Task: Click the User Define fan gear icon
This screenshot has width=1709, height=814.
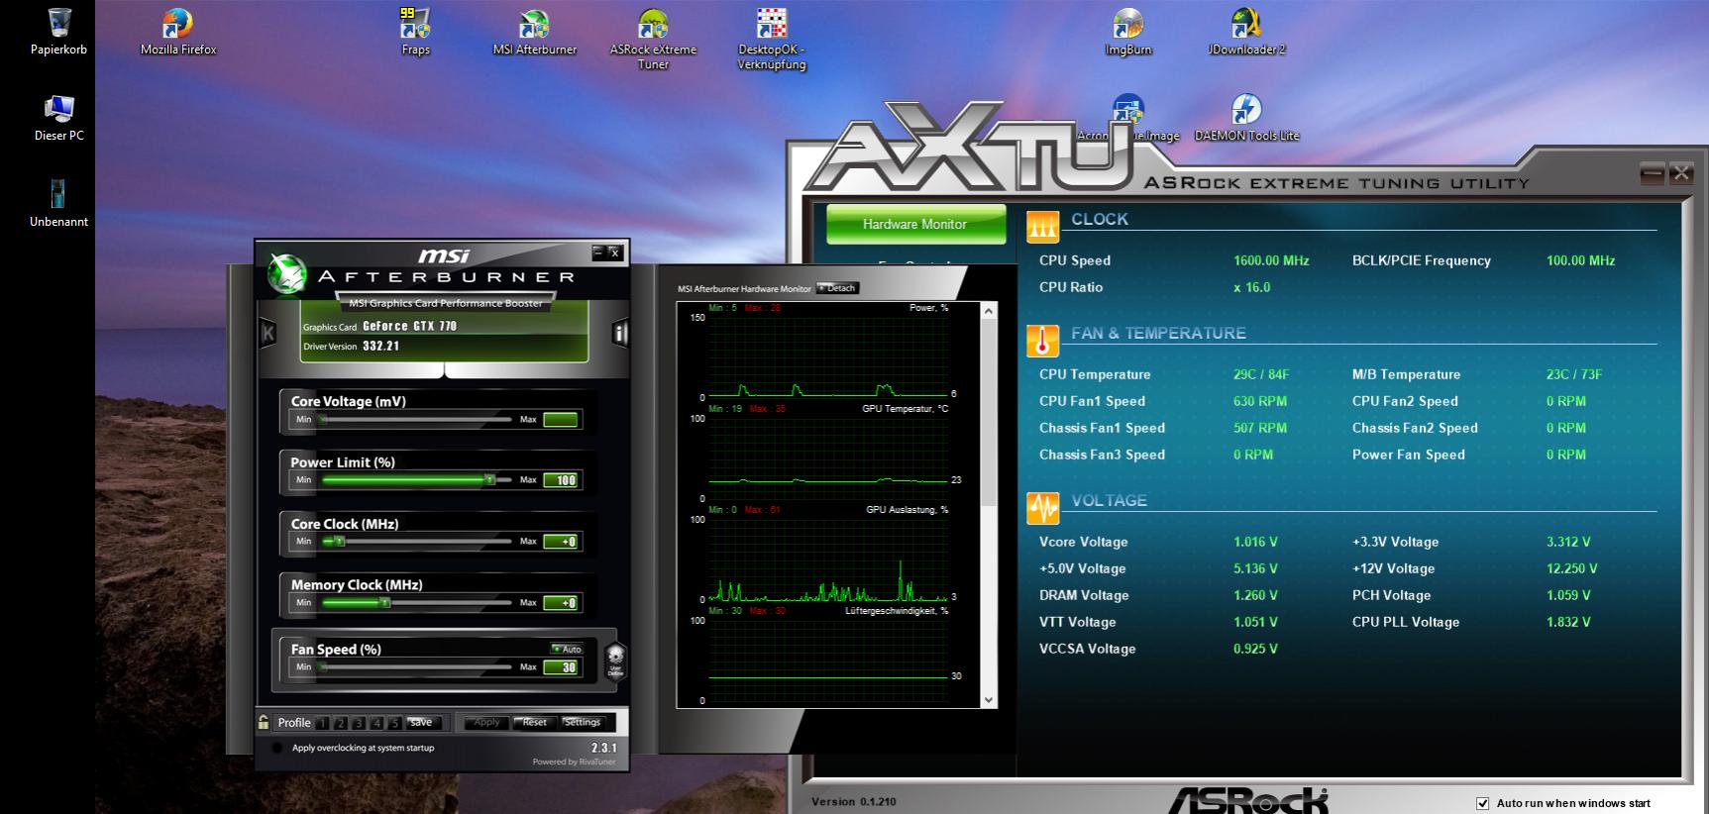Action: click(615, 661)
